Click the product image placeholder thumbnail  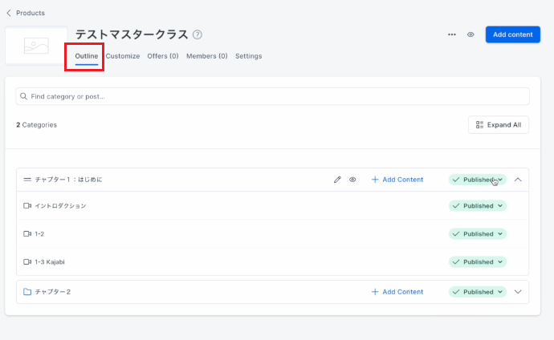[36, 46]
